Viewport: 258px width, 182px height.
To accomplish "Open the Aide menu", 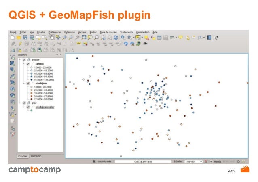I will [x=155, y=32].
